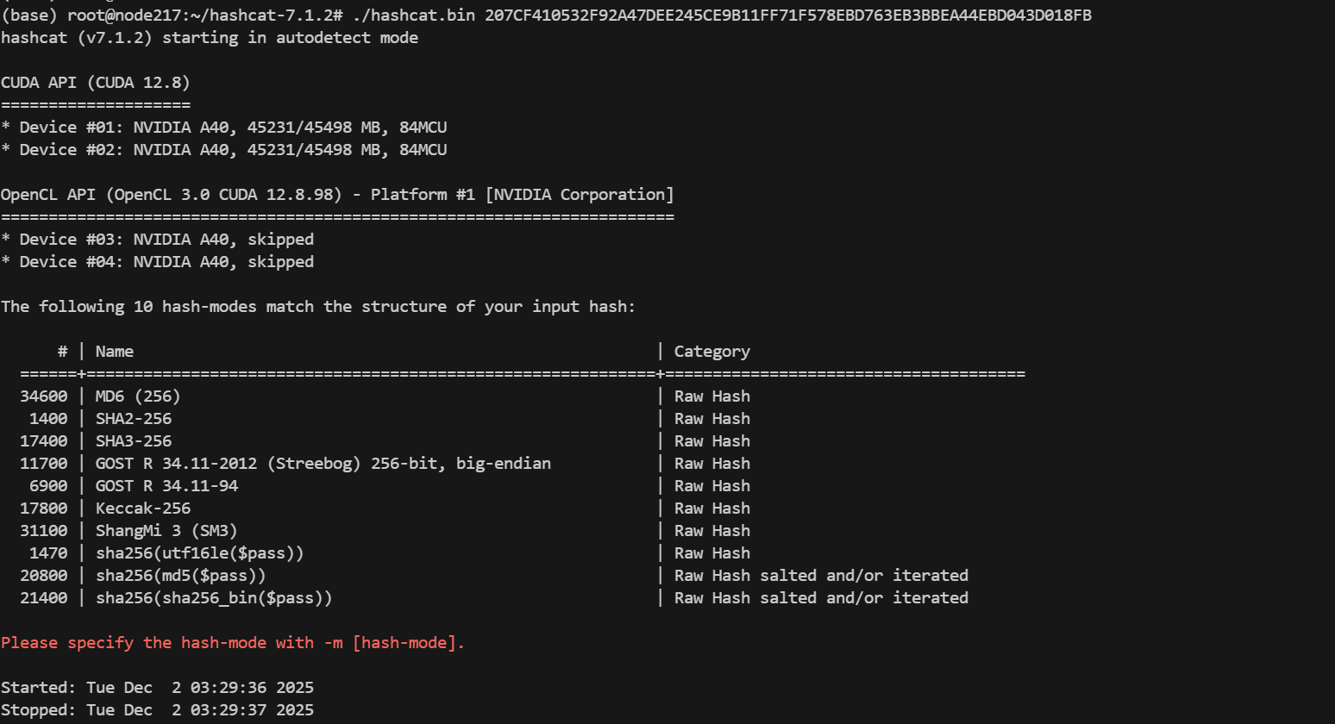
Task: Click mode number 17400 for SHA3-256
Action: click(44, 441)
